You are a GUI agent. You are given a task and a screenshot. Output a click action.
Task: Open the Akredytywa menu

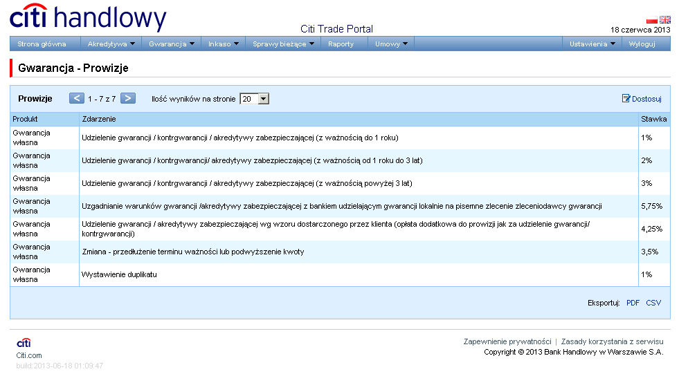[x=111, y=44]
